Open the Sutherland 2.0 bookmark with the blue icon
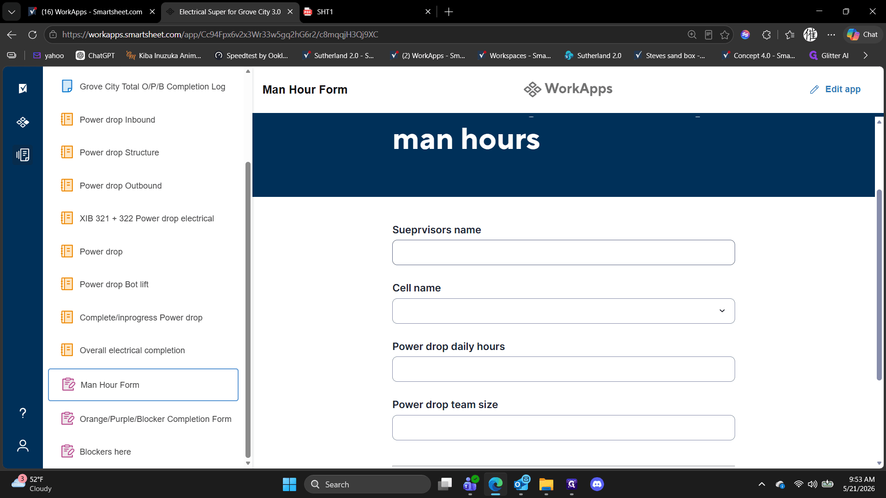 point(593,55)
